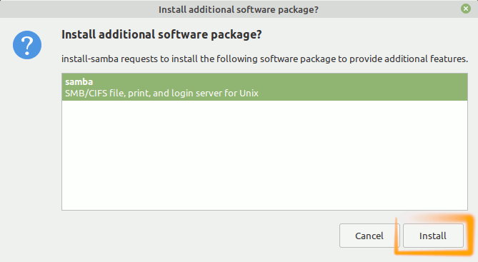Cancel the package installation
The height and width of the screenshot is (262, 478).
(x=369, y=236)
